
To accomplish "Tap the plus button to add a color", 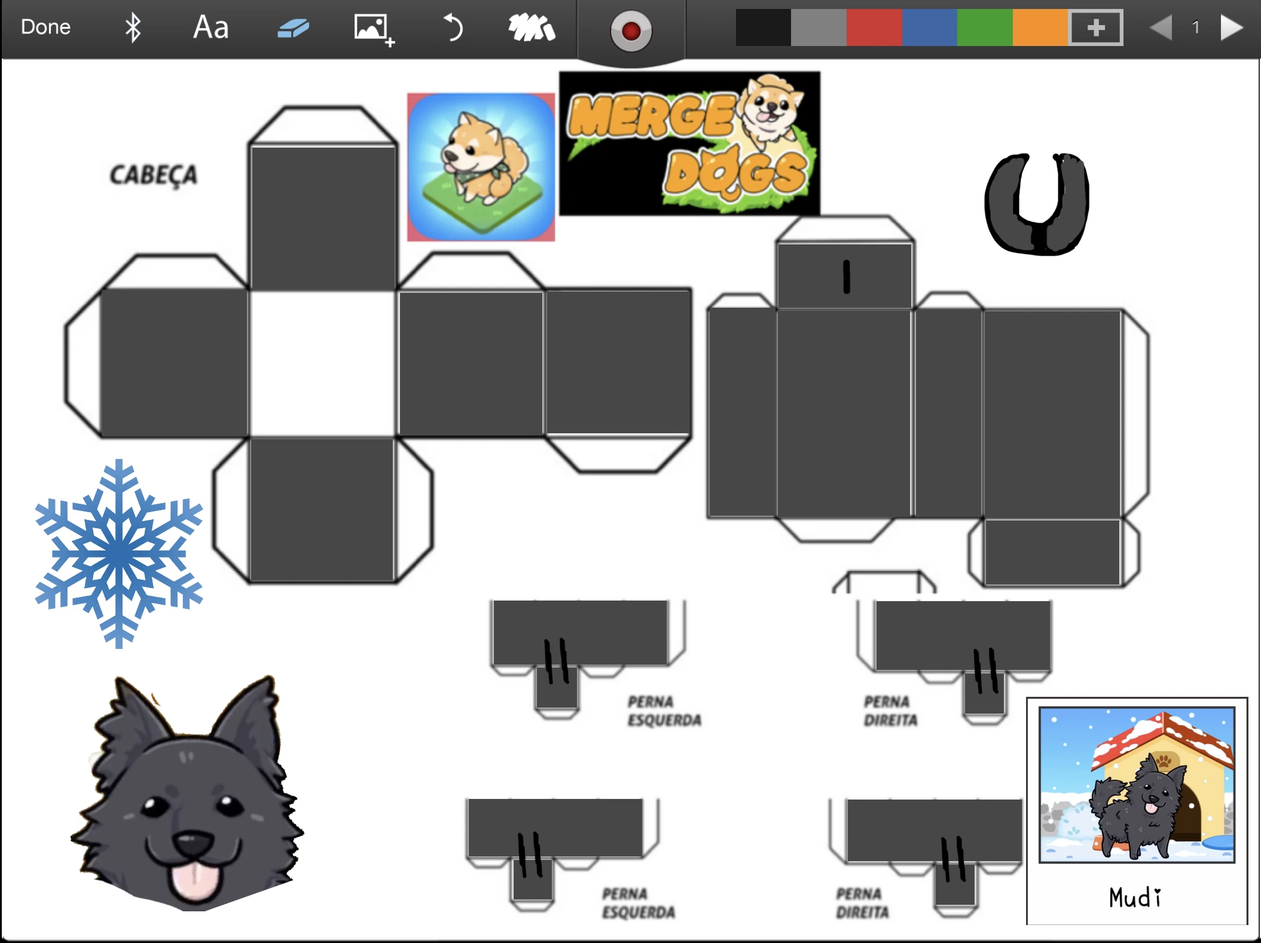I will click(x=1095, y=27).
